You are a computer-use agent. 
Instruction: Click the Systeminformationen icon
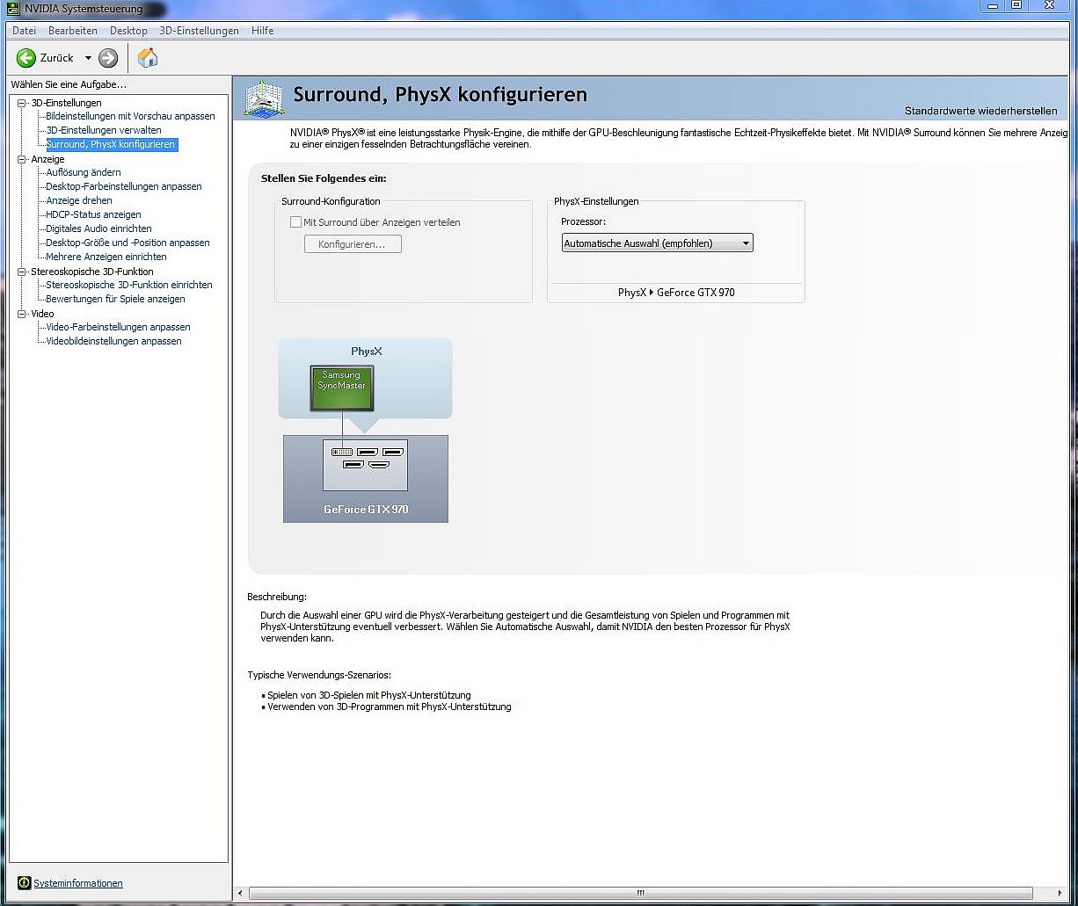(x=25, y=883)
